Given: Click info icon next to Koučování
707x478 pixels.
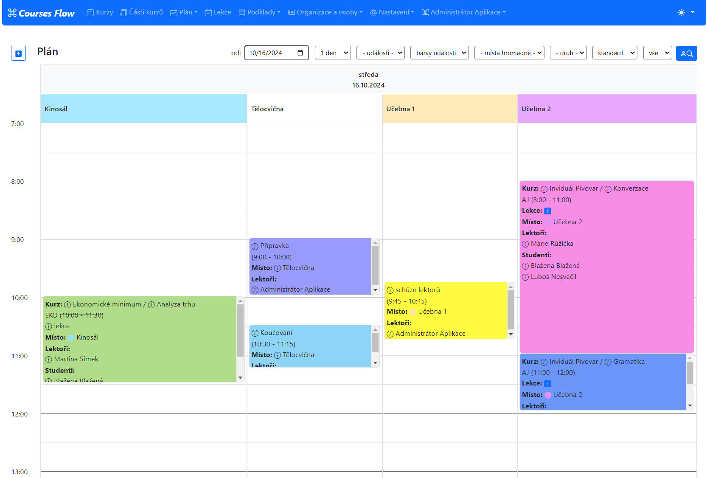Looking at the screenshot, I should [255, 333].
